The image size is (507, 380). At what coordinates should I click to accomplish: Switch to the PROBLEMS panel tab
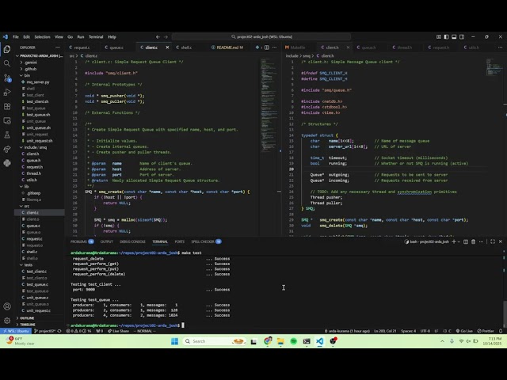tap(82, 241)
